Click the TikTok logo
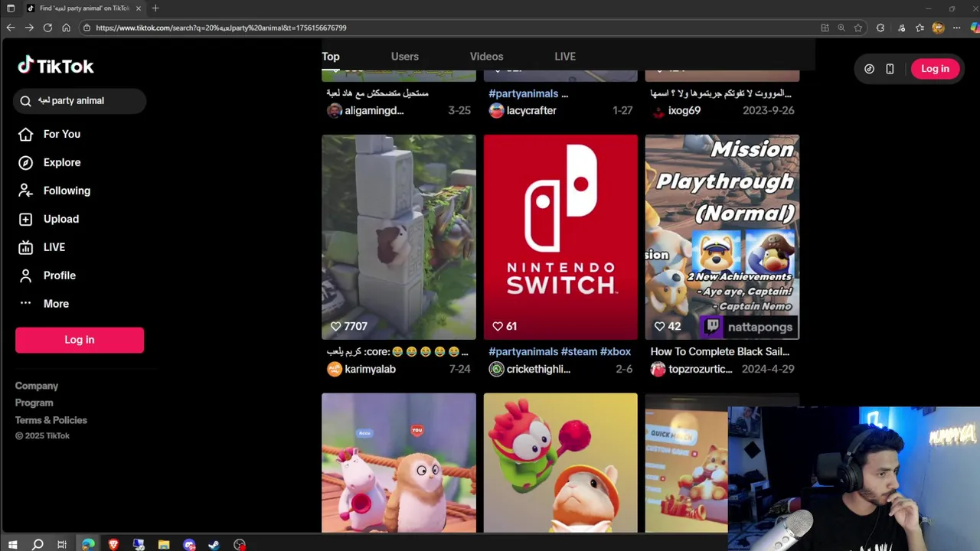The height and width of the screenshot is (551, 980). coord(56,66)
